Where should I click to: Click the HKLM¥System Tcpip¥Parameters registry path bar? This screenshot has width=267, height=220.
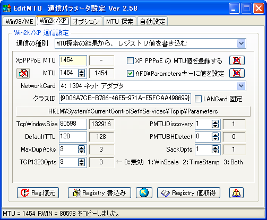[133, 111]
